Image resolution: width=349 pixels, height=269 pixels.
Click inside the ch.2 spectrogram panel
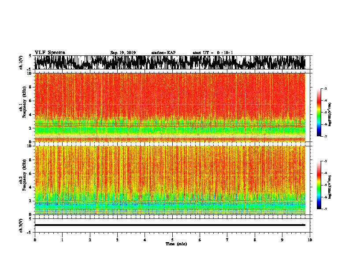click(170, 180)
